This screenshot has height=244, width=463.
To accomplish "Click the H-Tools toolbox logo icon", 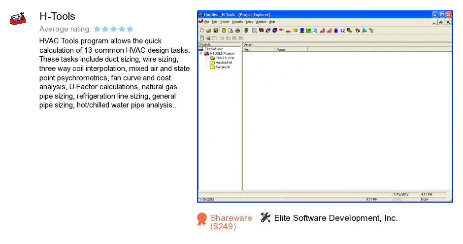I will click(x=18, y=19).
